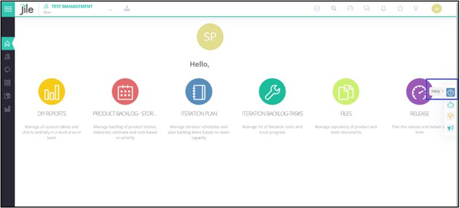Click the checkmark circle icon in the top bar
The image size is (460, 208).
point(317,9)
